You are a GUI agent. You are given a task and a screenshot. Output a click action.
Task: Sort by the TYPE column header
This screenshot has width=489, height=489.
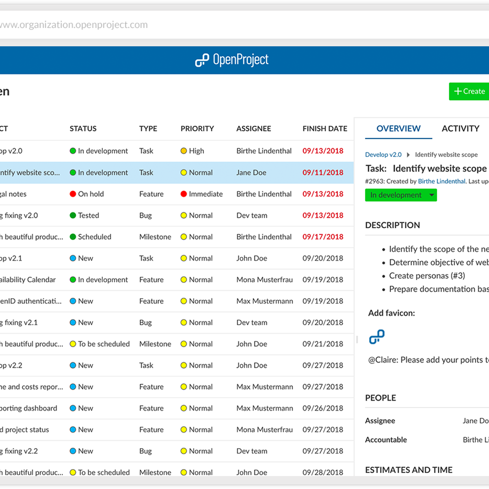[x=148, y=129]
